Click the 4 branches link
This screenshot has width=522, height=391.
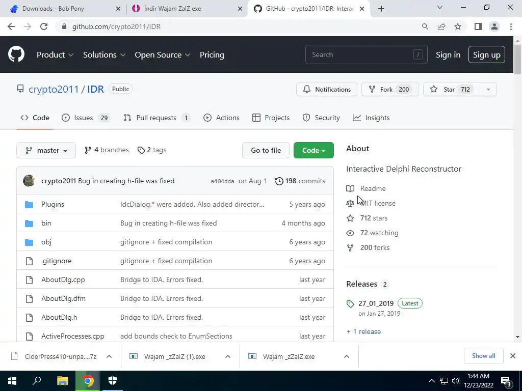[107, 150]
